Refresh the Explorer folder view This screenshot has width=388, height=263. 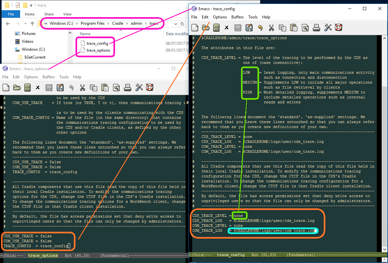182,24
